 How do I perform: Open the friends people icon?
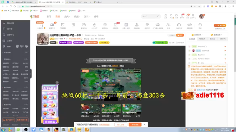click(168, 26)
